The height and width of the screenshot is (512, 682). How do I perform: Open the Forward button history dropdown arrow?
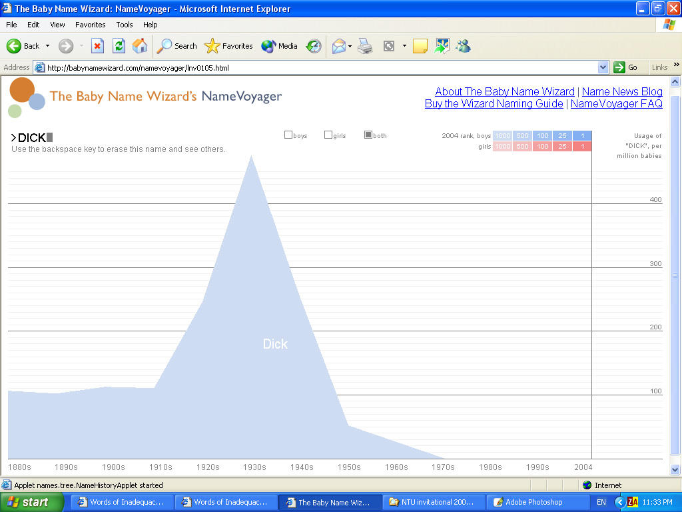(x=81, y=46)
